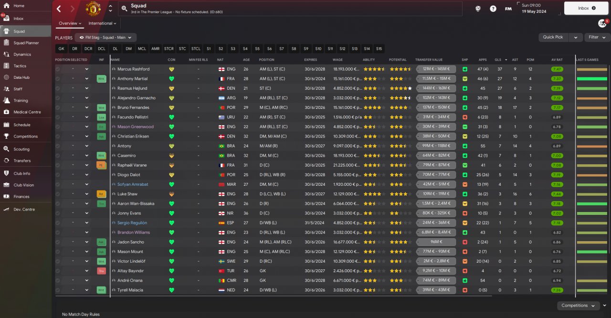Open Sofyan Amrabat's player profile
The height and width of the screenshot is (318, 611).
coord(133,184)
